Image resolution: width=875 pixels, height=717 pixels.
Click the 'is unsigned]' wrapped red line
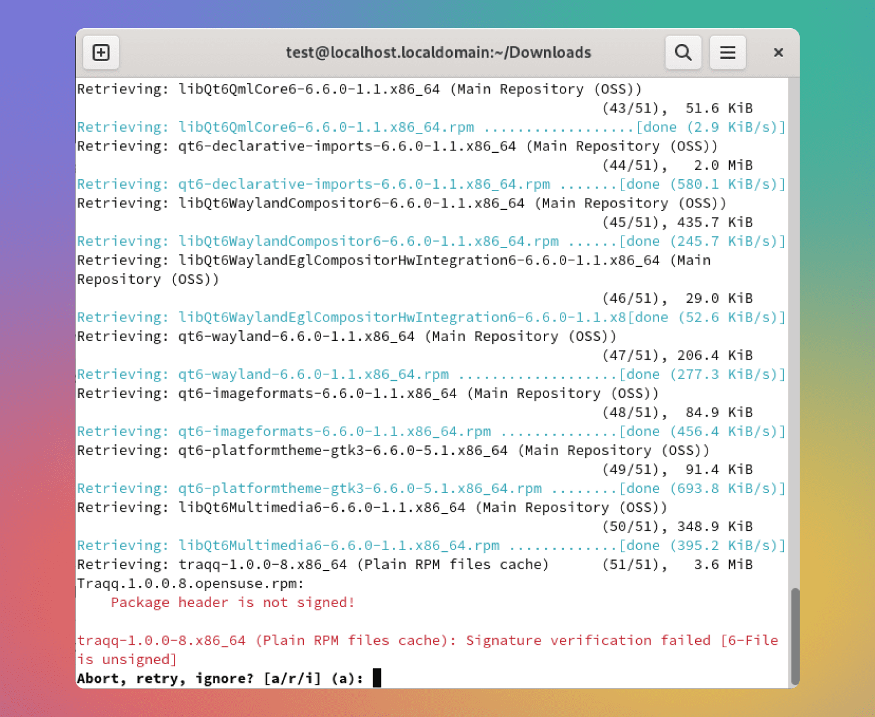pyautogui.click(x=127, y=659)
